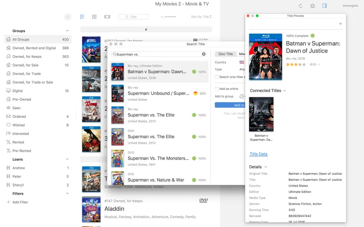Clear the Superman vs. search text

coord(204,54)
